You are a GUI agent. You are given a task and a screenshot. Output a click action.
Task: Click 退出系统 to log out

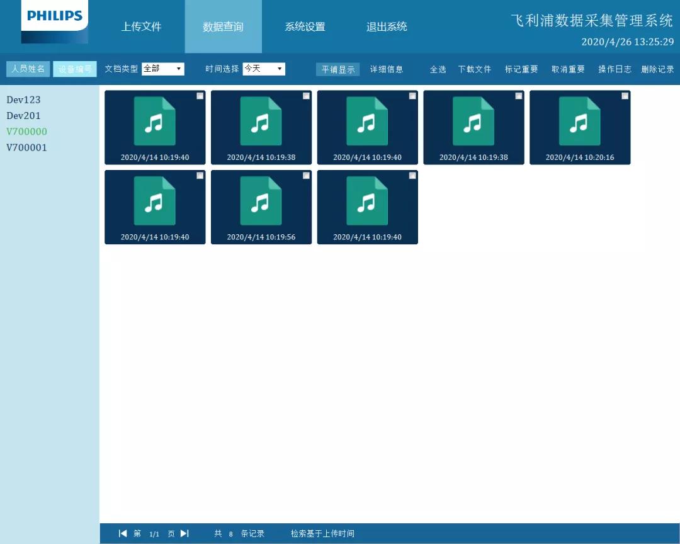point(387,26)
